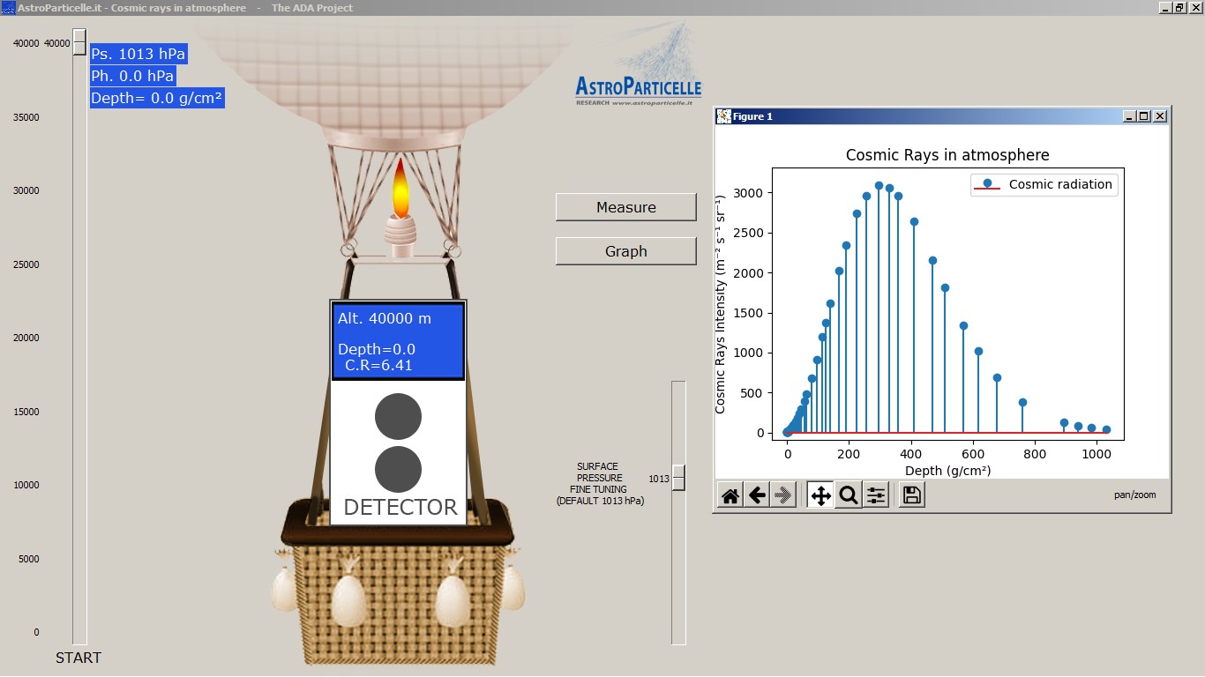The height and width of the screenshot is (677, 1205).
Task: Select the magnifier zoom-to-rectangle tool
Action: [849, 495]
